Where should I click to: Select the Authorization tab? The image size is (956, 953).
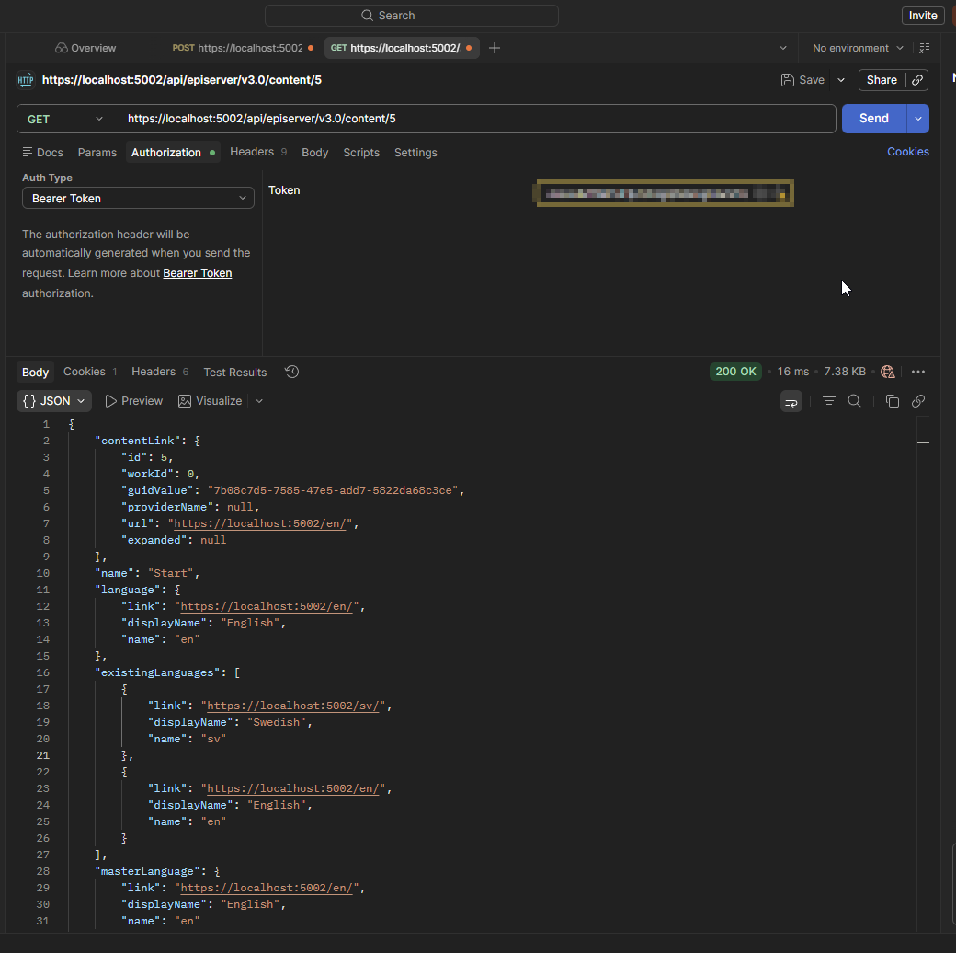173,153
